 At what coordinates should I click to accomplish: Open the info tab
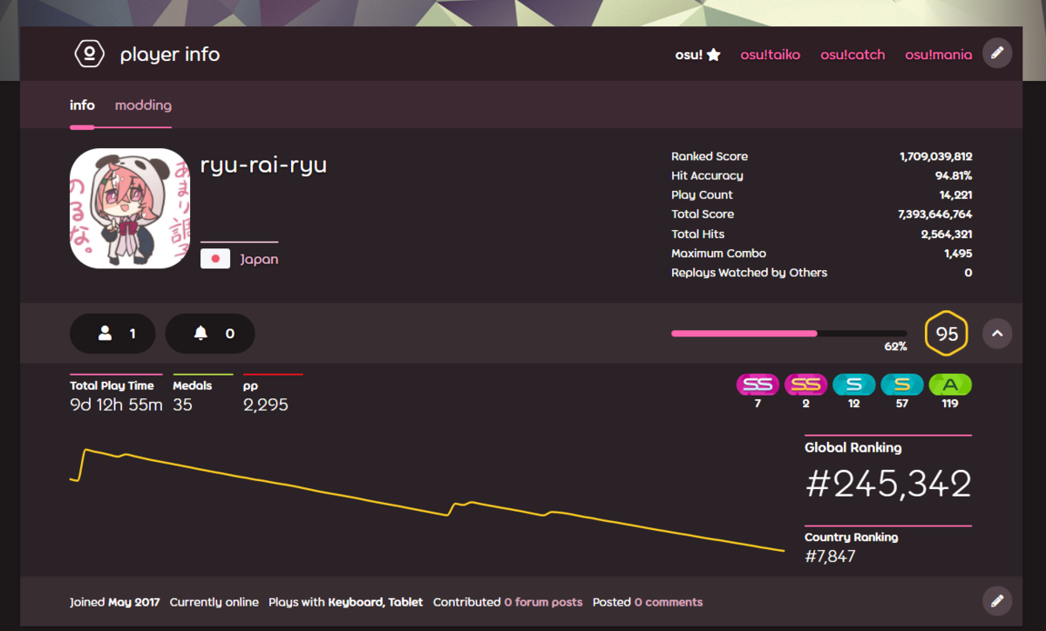82,105
